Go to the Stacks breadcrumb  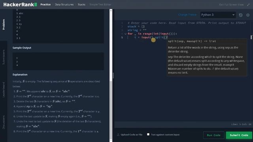pyautogui.click(x=81, y=4)
